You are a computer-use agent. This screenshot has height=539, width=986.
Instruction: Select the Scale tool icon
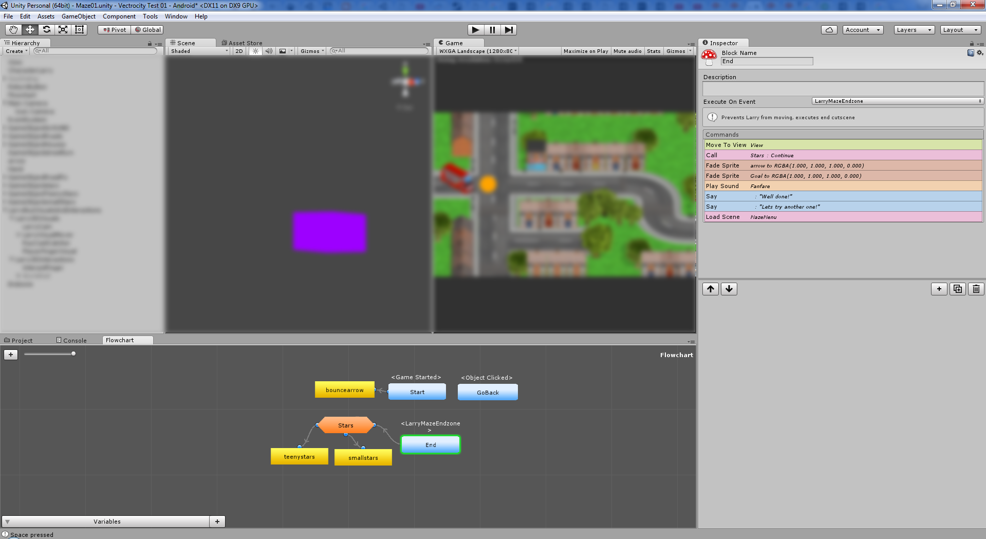pos(63,30)
